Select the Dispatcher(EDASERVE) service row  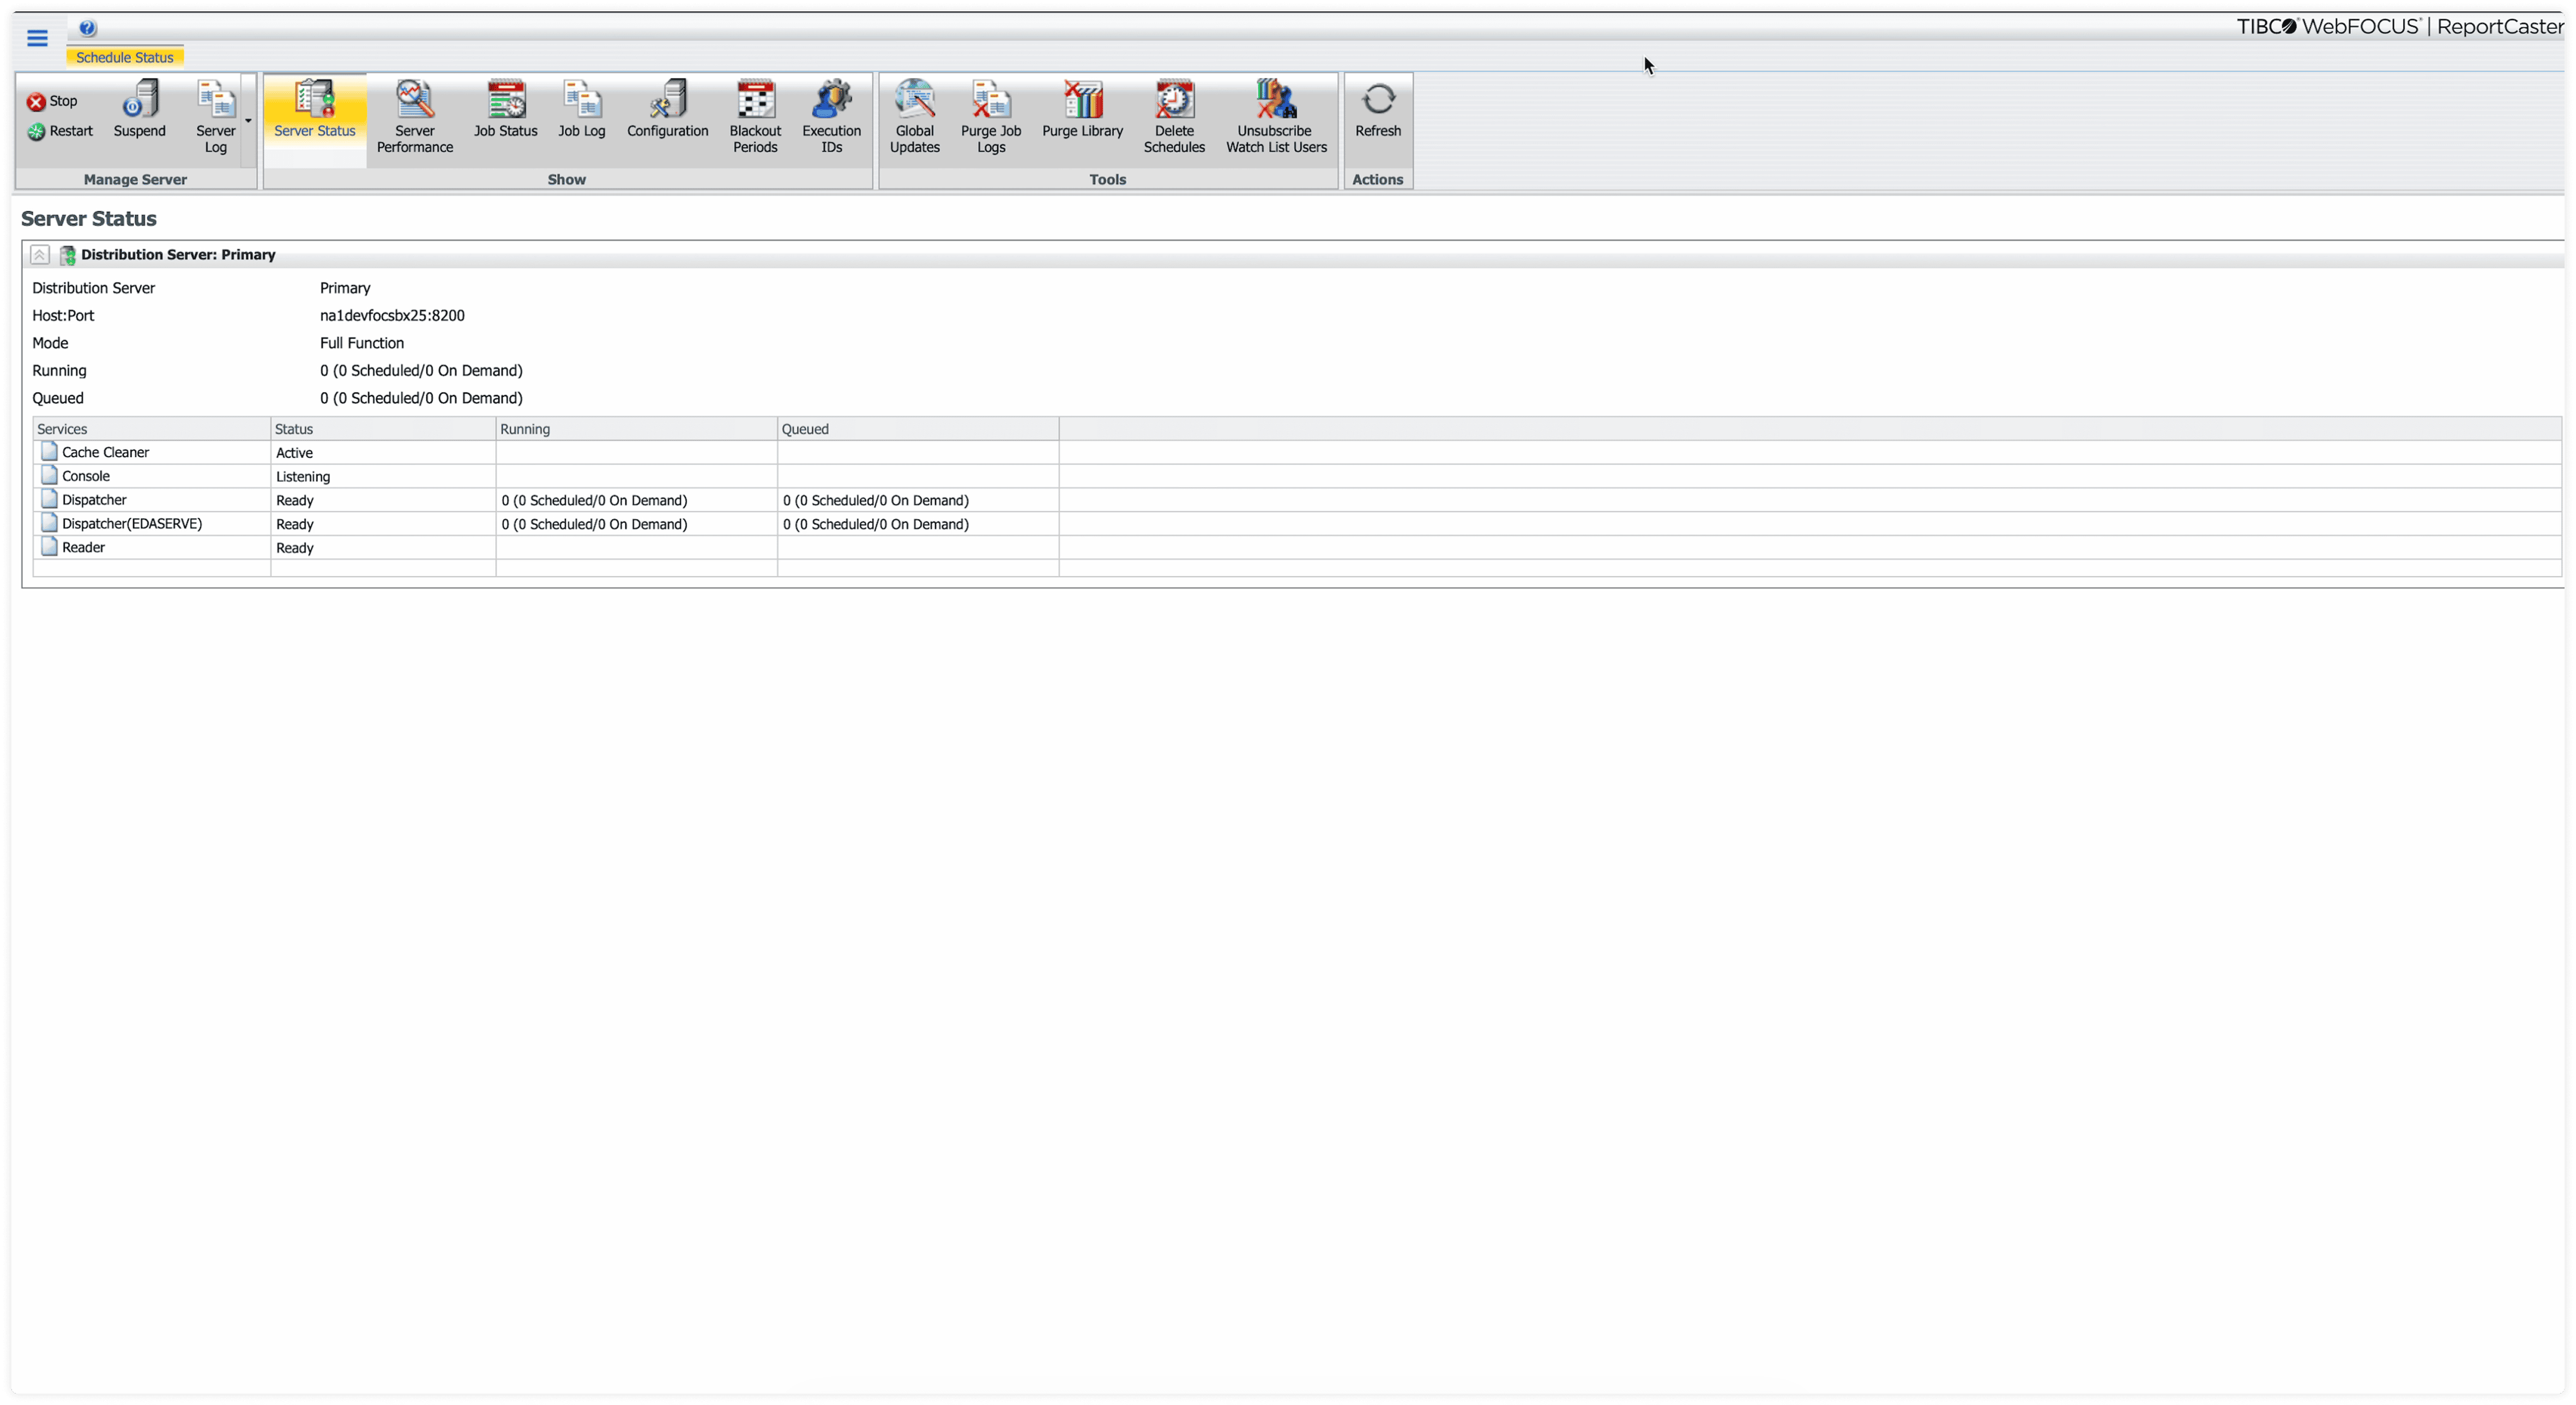tap(131, 524)
